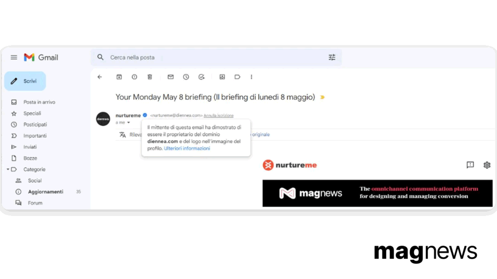Compose a new email with Scrivi

[x=25, y=81]
